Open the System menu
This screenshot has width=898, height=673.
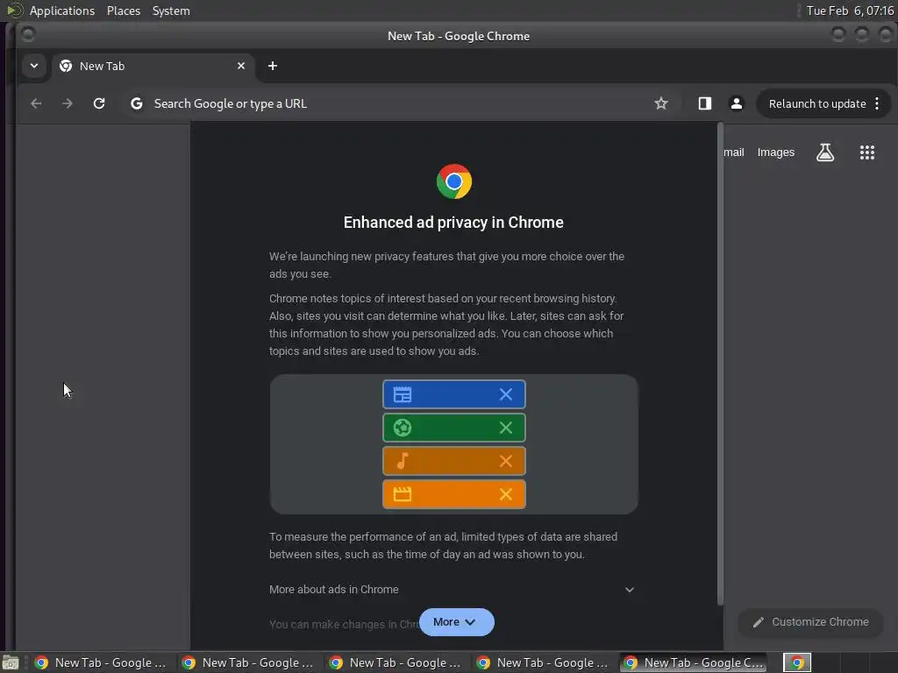point(171,11)
